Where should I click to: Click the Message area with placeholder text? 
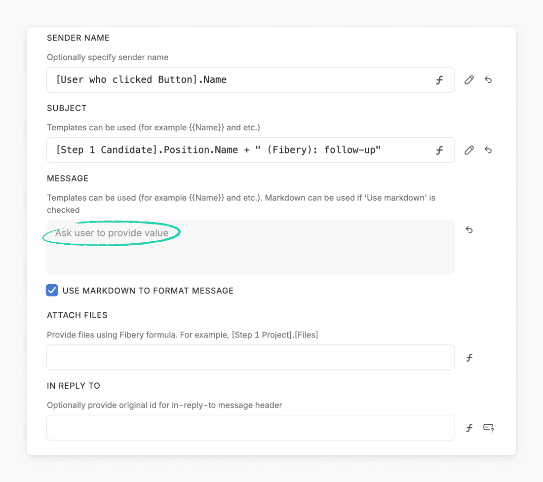[x=250, y=247]
